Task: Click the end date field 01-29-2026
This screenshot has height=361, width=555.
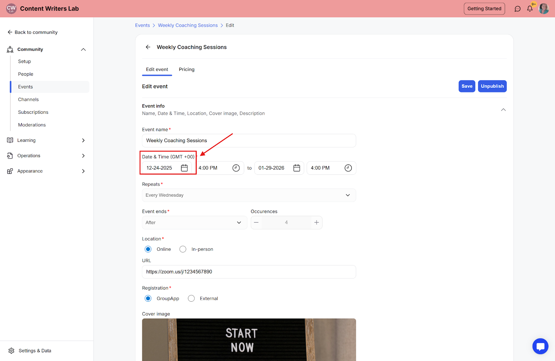Action: click(279, 168)
